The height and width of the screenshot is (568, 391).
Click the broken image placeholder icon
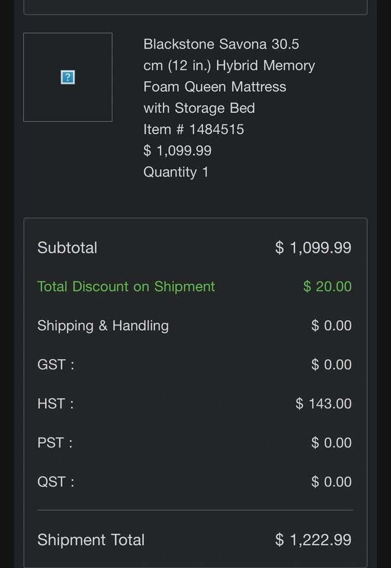coord(68,77)
